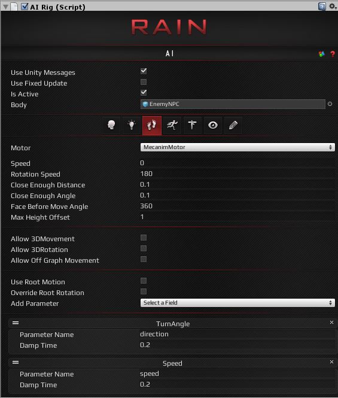Open Add Parameter Select a Field dropdown
The image size is (338, 398).
point(237,303)
